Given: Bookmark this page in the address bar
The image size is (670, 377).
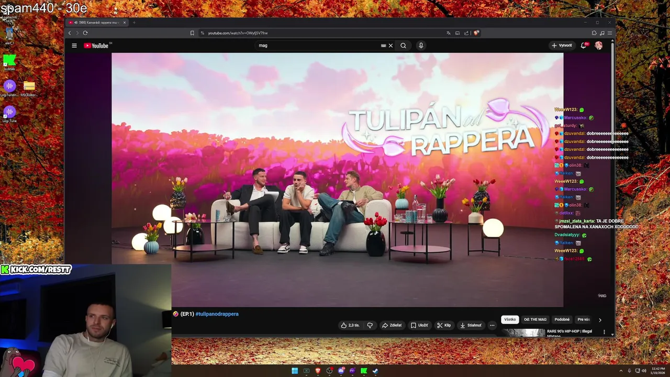Looking at the screenshot, I should click(192, 33).
